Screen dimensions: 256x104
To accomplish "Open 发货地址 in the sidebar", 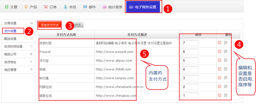I will (19, 62).
